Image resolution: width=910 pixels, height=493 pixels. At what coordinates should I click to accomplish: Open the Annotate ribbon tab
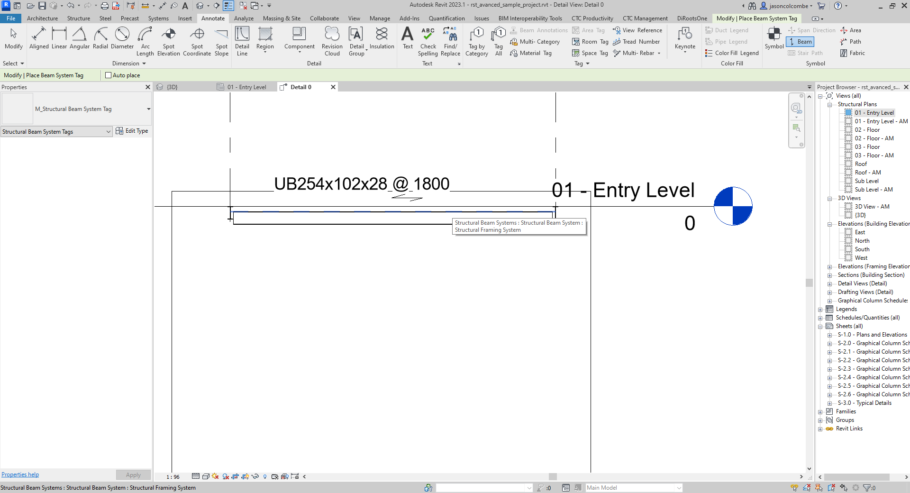(213, 18)
